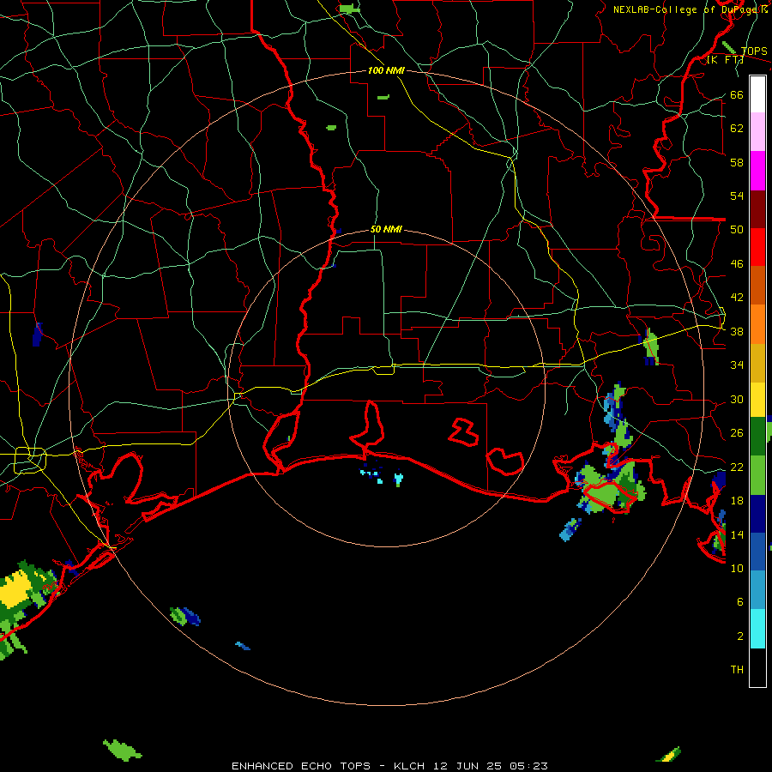
Task: Select the dark red legend swatch
Action: 757,210
